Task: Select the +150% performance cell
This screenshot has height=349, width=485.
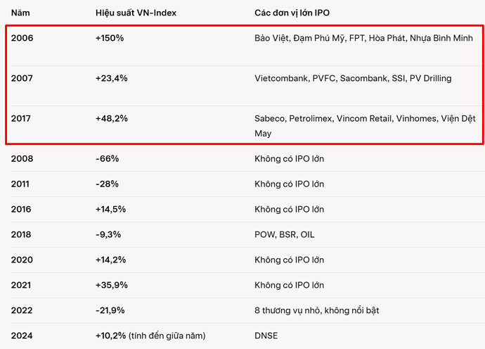Action: 110,38
